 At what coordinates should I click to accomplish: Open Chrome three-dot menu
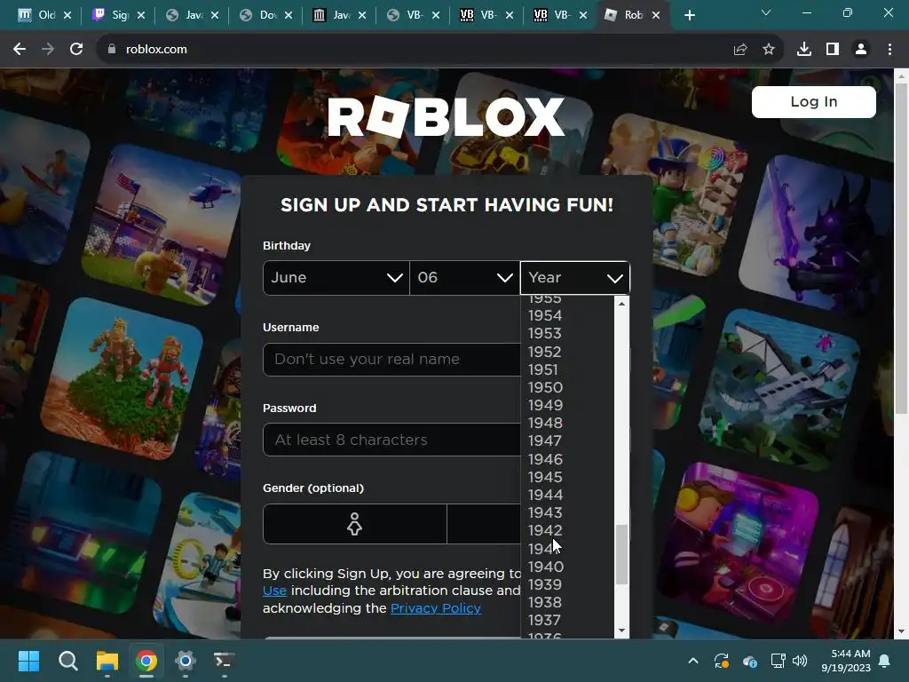click(x=889, y=50)
